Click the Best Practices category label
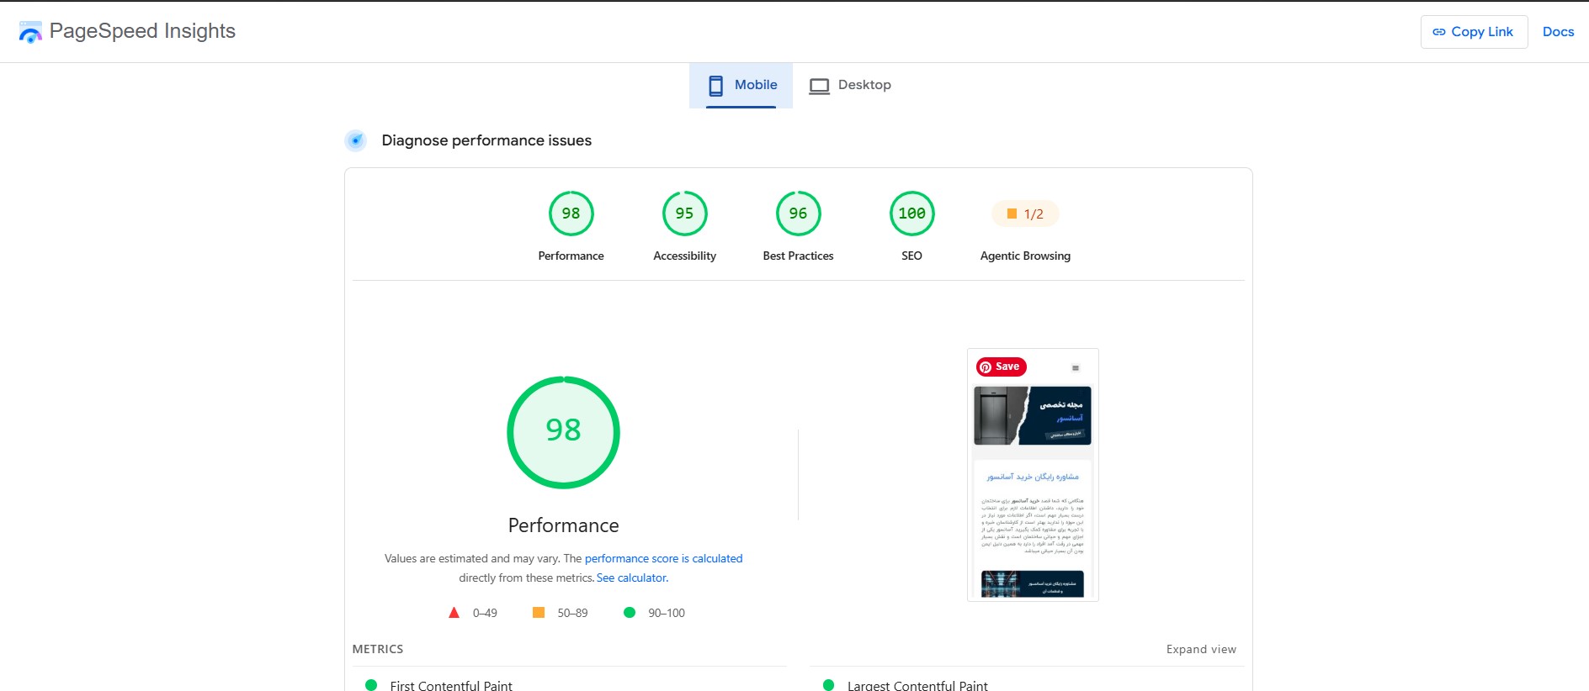Screen dimensions: 1589x691 (798, 256)
